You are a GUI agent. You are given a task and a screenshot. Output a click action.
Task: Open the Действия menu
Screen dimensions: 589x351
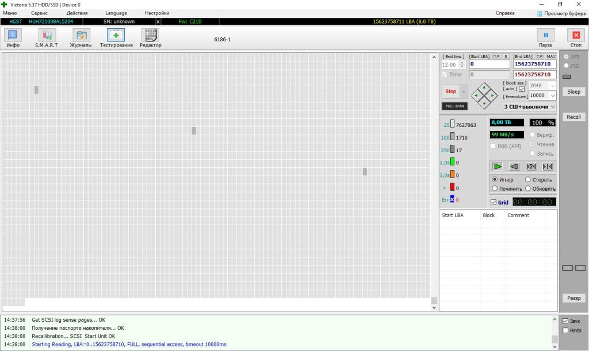coord(77,13)
